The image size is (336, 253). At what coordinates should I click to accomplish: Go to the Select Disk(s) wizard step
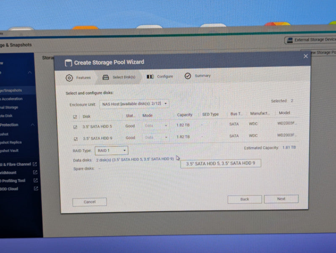coord(119,77)
